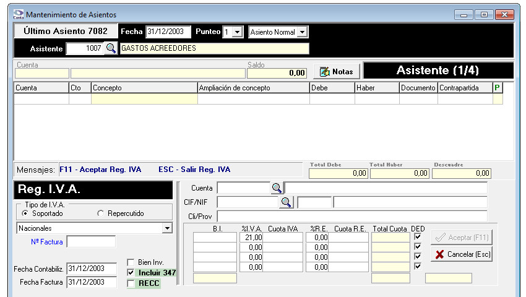Click the Descuadre value field
Viewport: 526px width, 297px height.
pyautogui.click(x=461, y=173)
